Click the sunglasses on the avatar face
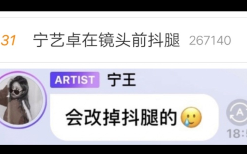Viewport: 247px width, 154px height. click(16, 91)
